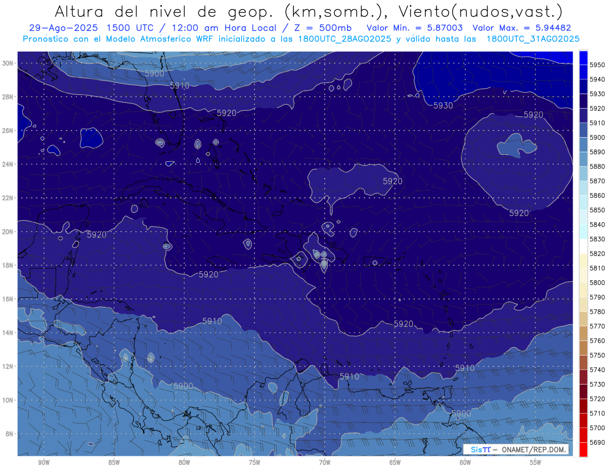
Task: Click the 14N latitude axis label
Action: coord(7,333)
